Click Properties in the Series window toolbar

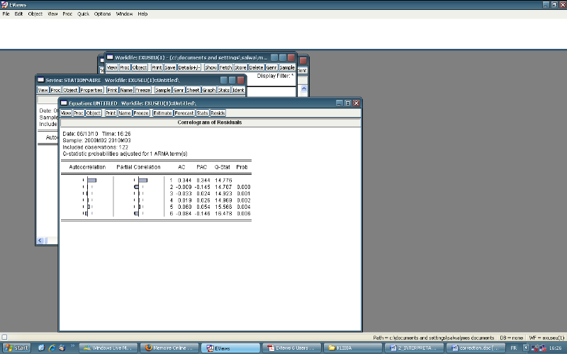pos(91,90)
